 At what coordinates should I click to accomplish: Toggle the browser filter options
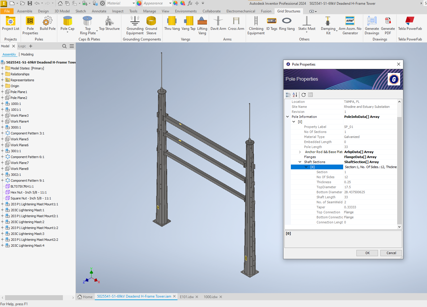71,46
